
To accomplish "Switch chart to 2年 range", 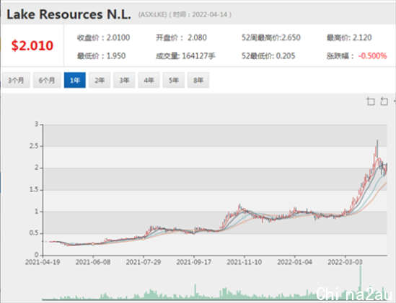I will pyautogui.click(x=100, y=80).
